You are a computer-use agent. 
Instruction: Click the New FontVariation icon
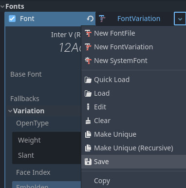click(88, 47)
